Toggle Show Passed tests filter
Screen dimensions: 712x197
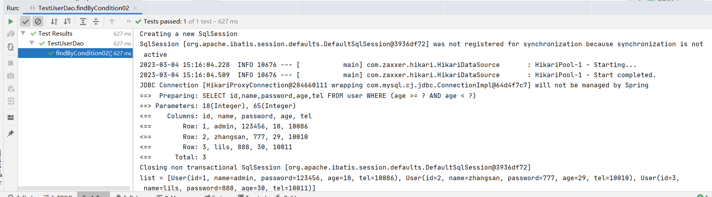pos(25,22)
